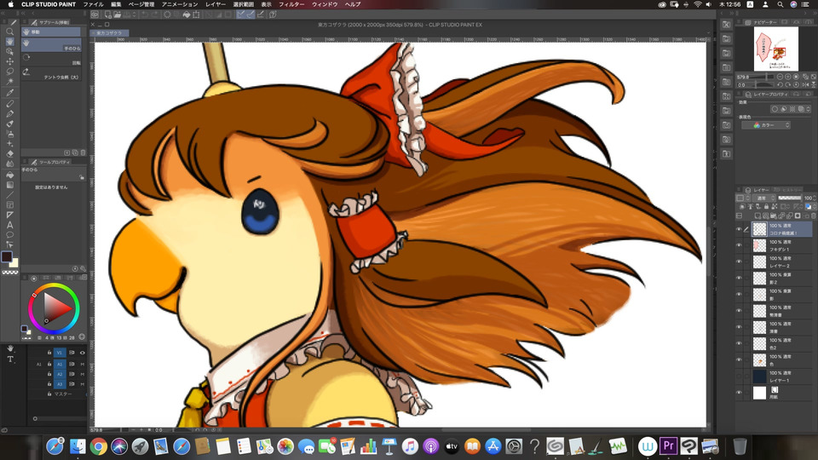Screen dimensions: 818x460
Task: Click the Open file folder icon
Action: [x=118, y=14]
